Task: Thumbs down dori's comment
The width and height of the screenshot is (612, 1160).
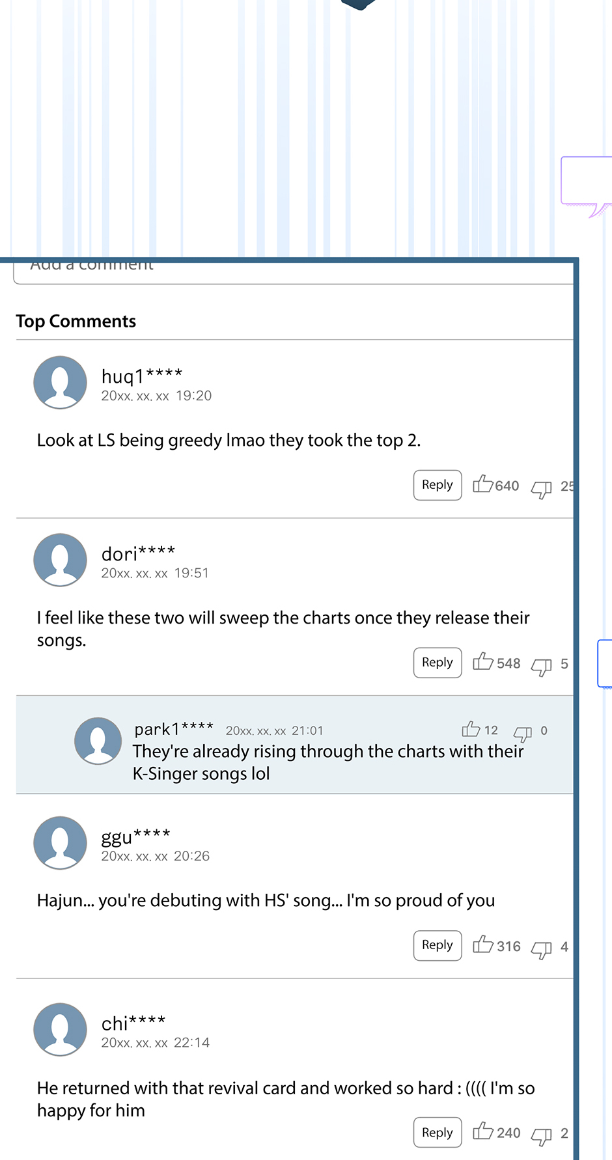Action: (x=541, y=666)
